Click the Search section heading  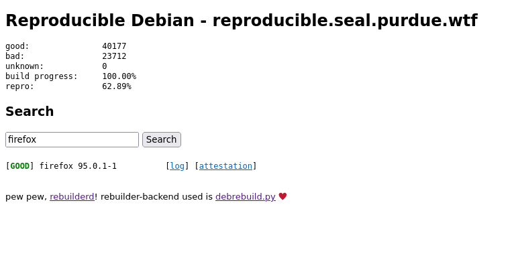coord(30,111)
